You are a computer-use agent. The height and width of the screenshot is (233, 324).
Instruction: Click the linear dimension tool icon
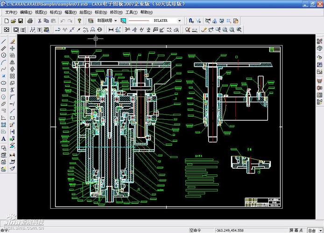coord(111,30)
